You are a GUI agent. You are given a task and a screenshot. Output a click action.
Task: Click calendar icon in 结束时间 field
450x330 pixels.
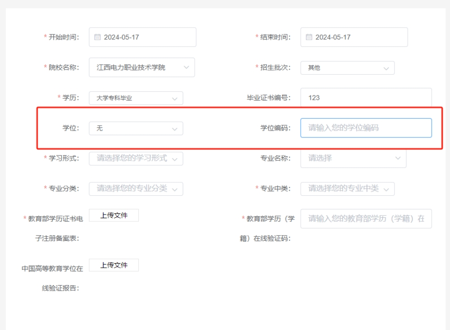click(x=309, y=37)
